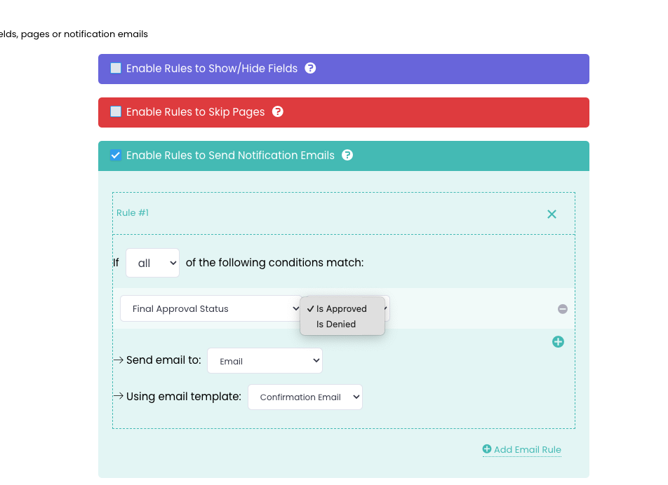The image size is (668, 485).
Task: Open help for Skip Pages rules
Action: (x=278, y=112)
